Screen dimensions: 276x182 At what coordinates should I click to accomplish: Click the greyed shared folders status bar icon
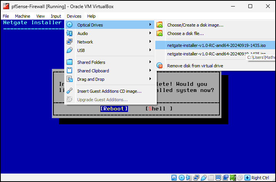(x=211, y=178)
